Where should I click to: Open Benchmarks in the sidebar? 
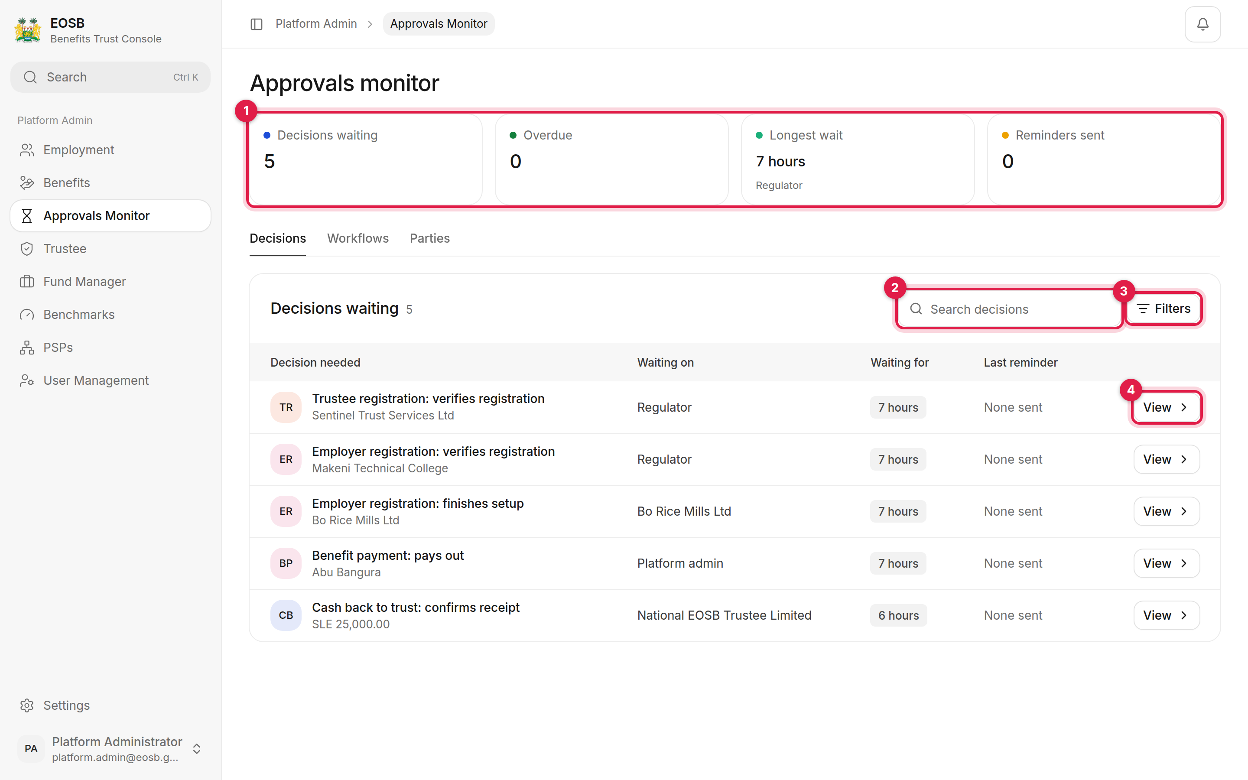tap(110, 314)
